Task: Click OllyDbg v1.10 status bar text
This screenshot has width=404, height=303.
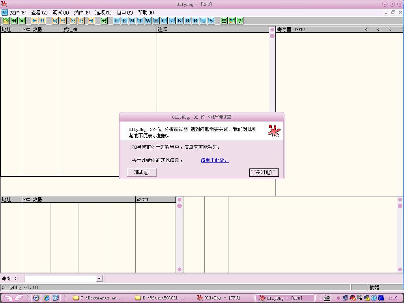Action: point(20,288)
